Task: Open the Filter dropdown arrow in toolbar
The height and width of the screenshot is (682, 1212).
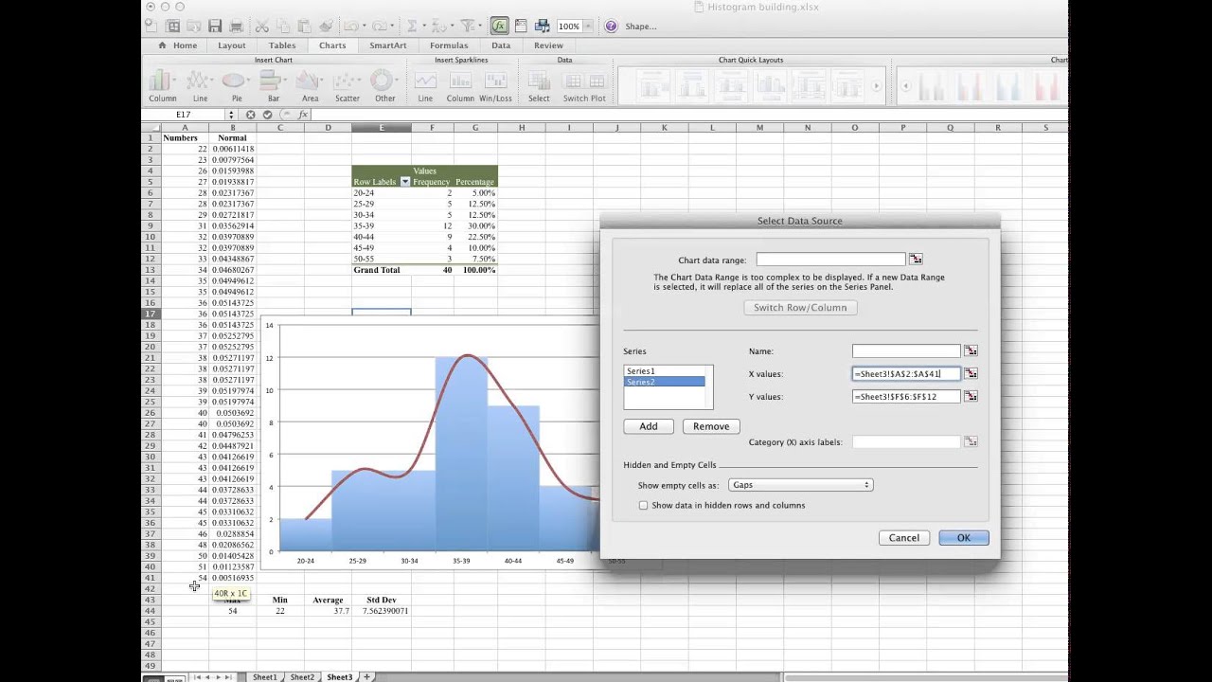Action: click(x=480, y=26)
